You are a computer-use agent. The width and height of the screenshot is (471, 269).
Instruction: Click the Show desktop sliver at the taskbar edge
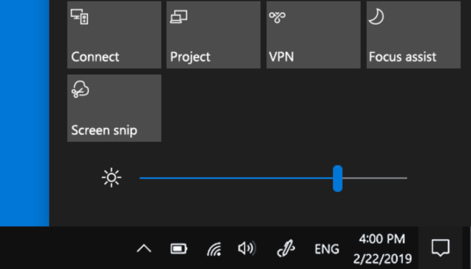point(469,248)
